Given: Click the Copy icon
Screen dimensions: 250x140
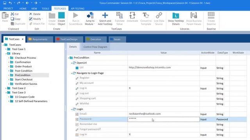Looking at the screenshot, I should [12, 19].
